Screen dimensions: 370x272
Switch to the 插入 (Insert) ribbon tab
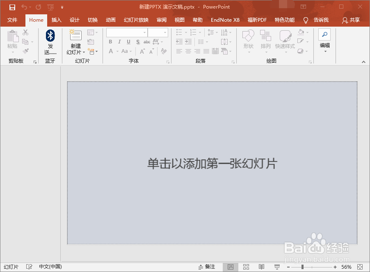click(x=56, y=20)
